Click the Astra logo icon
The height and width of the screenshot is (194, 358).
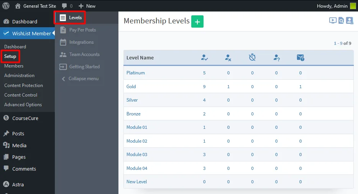6,184
